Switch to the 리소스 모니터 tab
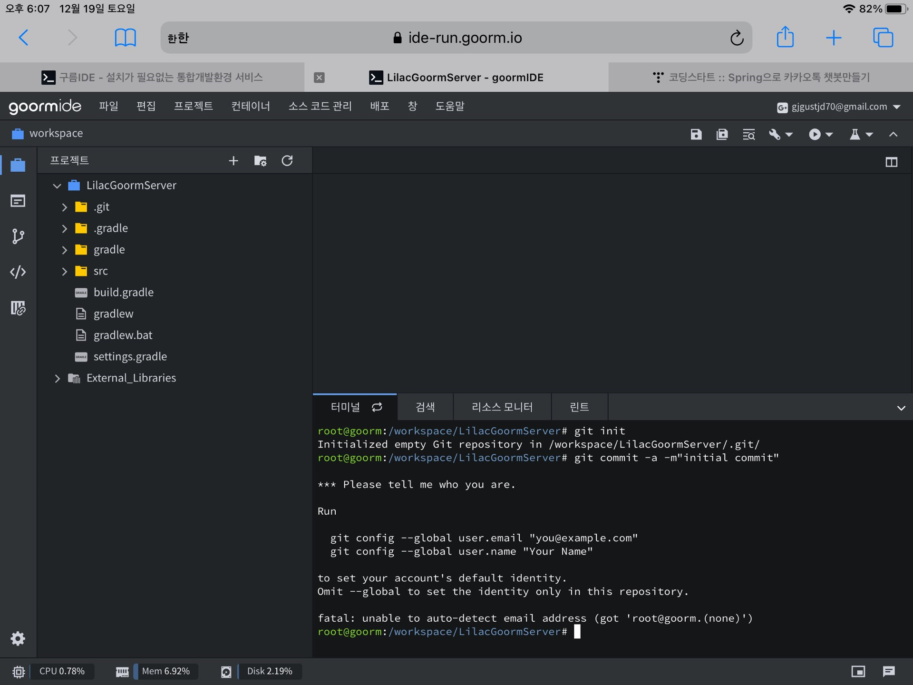913x685 pixels. 502,407
